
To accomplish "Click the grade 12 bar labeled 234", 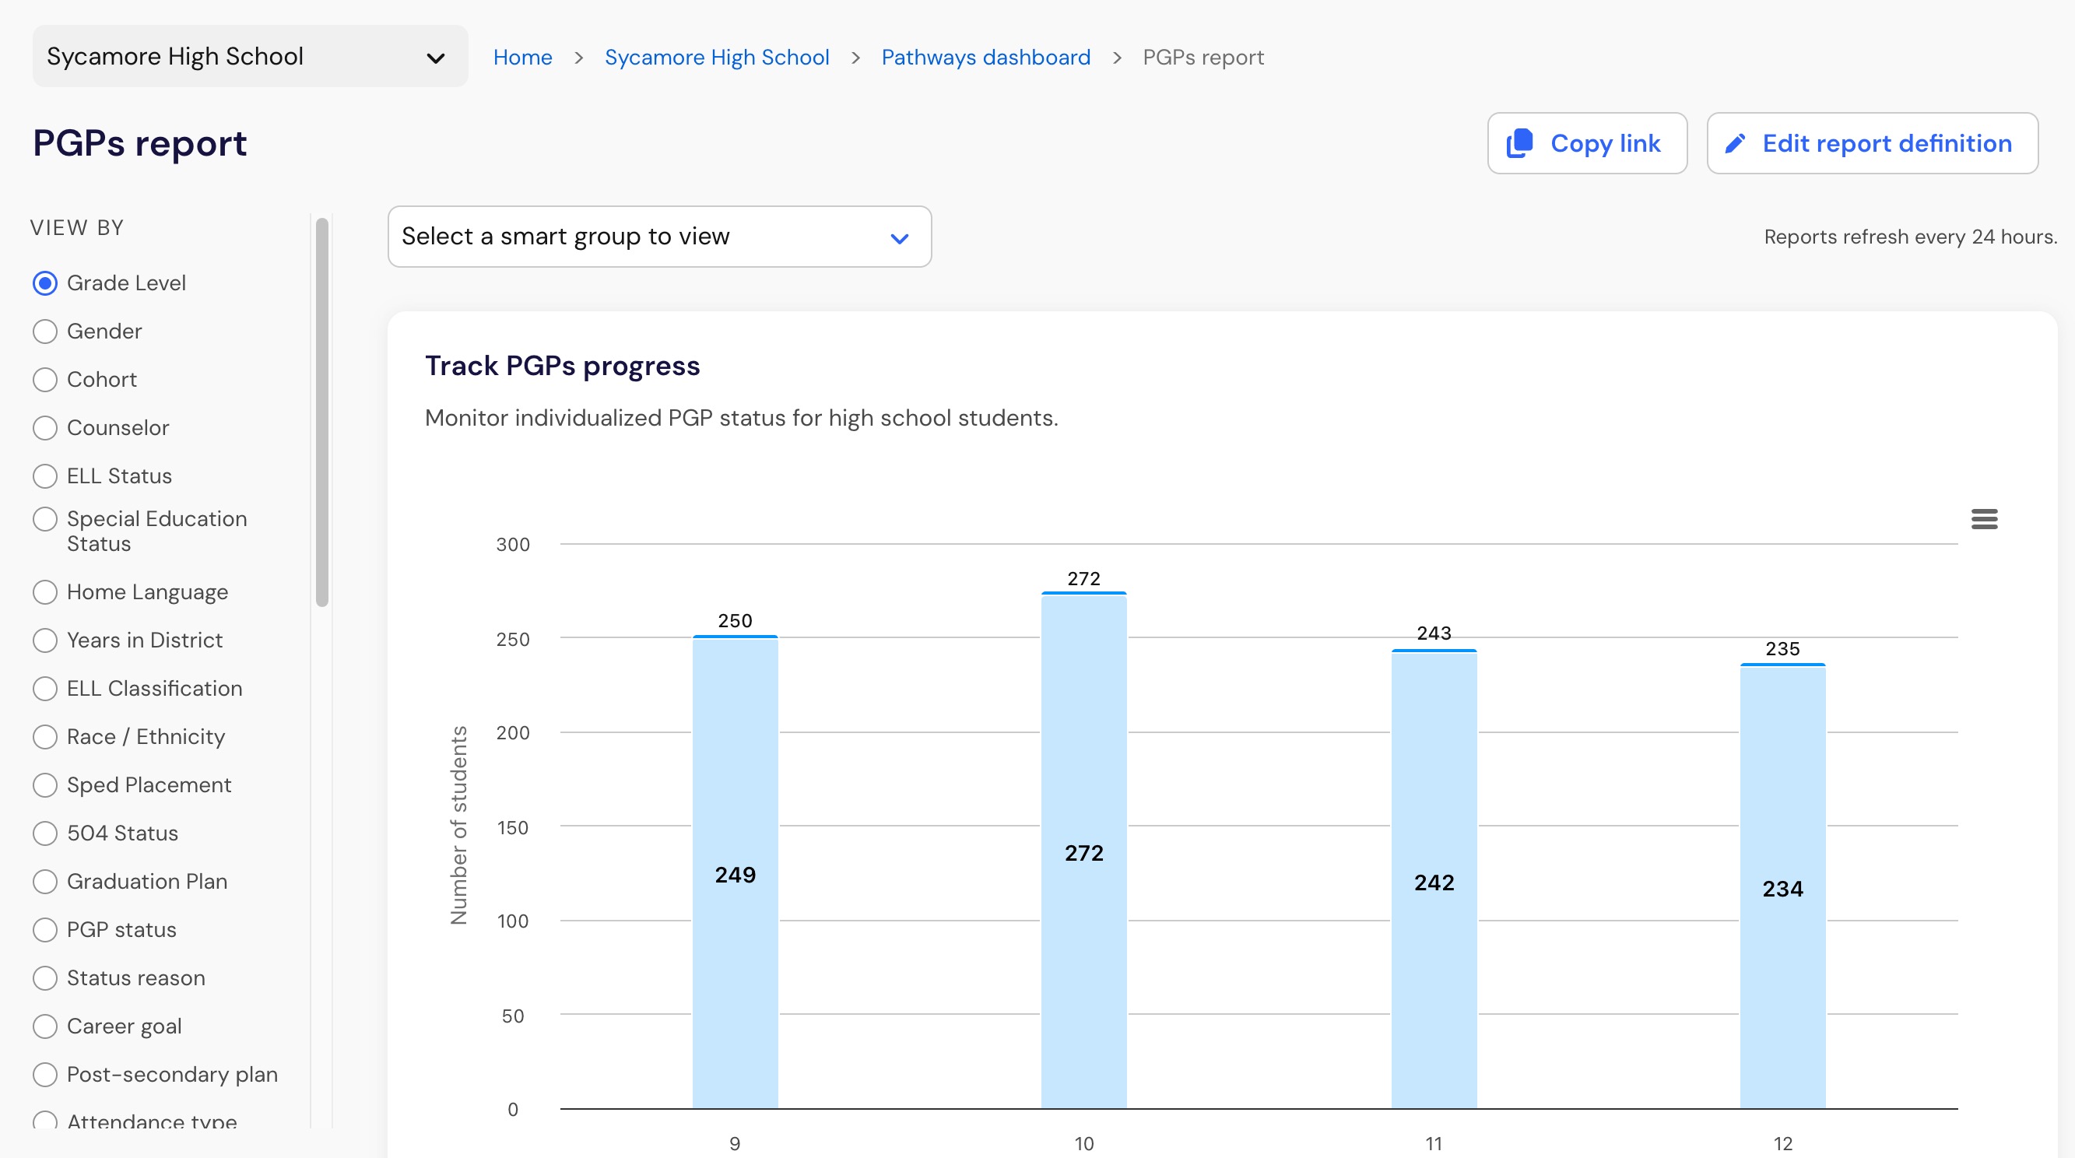I will [x=1782, y=888].
